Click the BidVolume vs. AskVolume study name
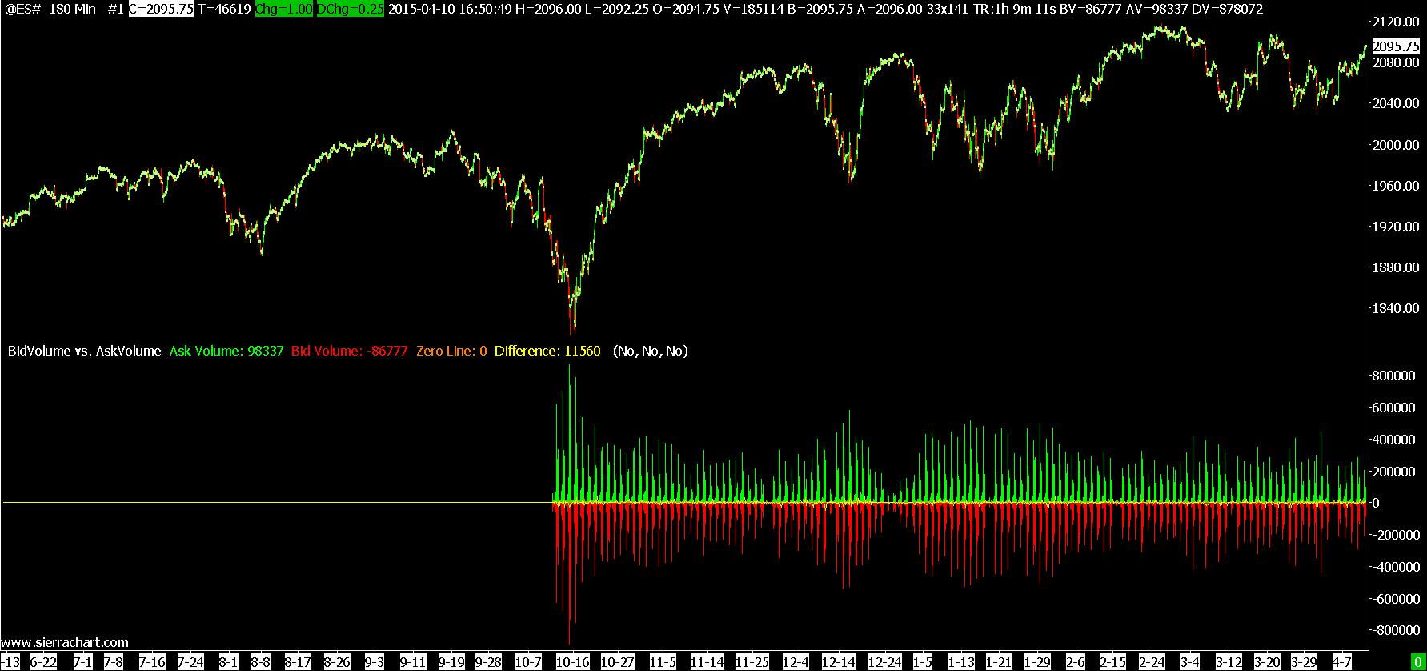 (85, 351)
